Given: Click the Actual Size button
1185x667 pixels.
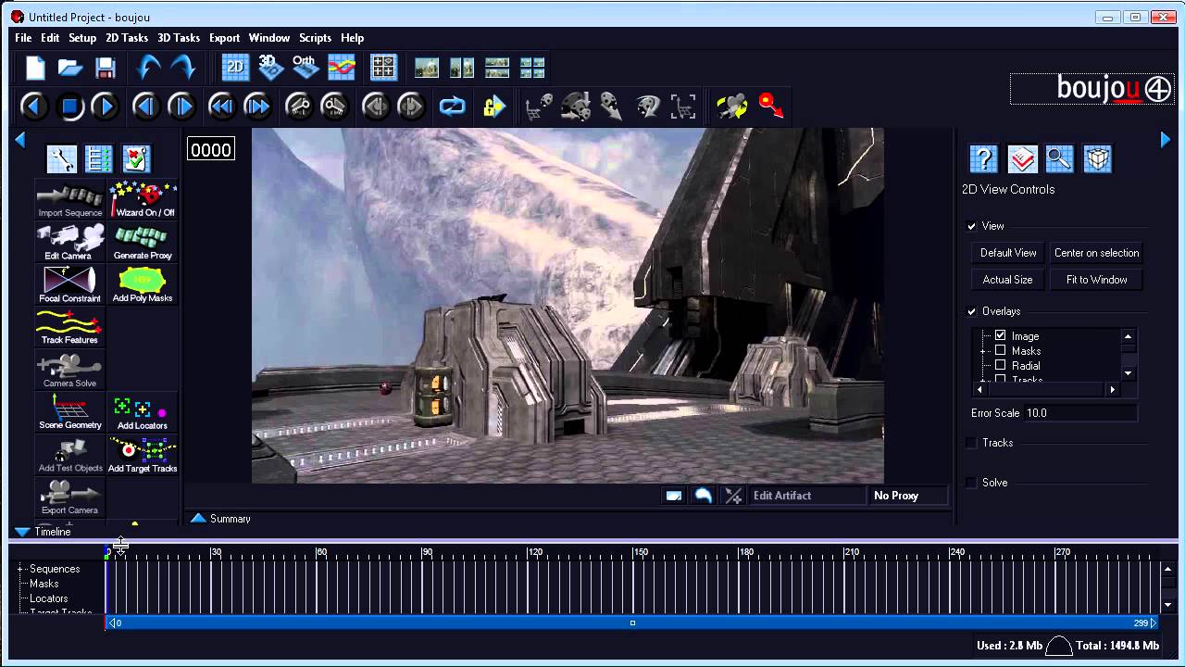Looking at the screenshot, I should pyautogui.click(x=1007, y=280).
